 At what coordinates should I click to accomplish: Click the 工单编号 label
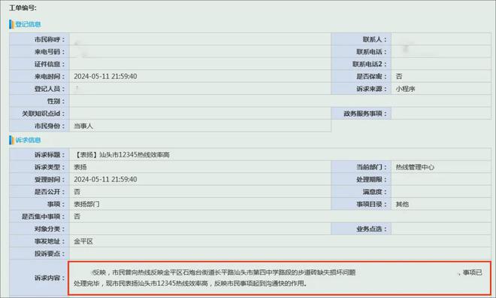coord(23,8)
